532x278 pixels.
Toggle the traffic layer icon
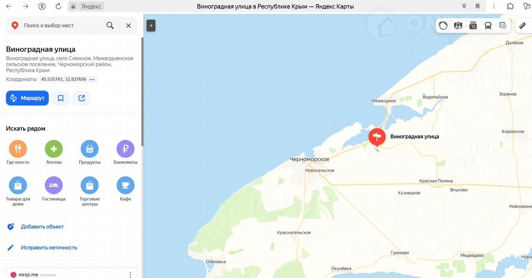coord(443,26)
